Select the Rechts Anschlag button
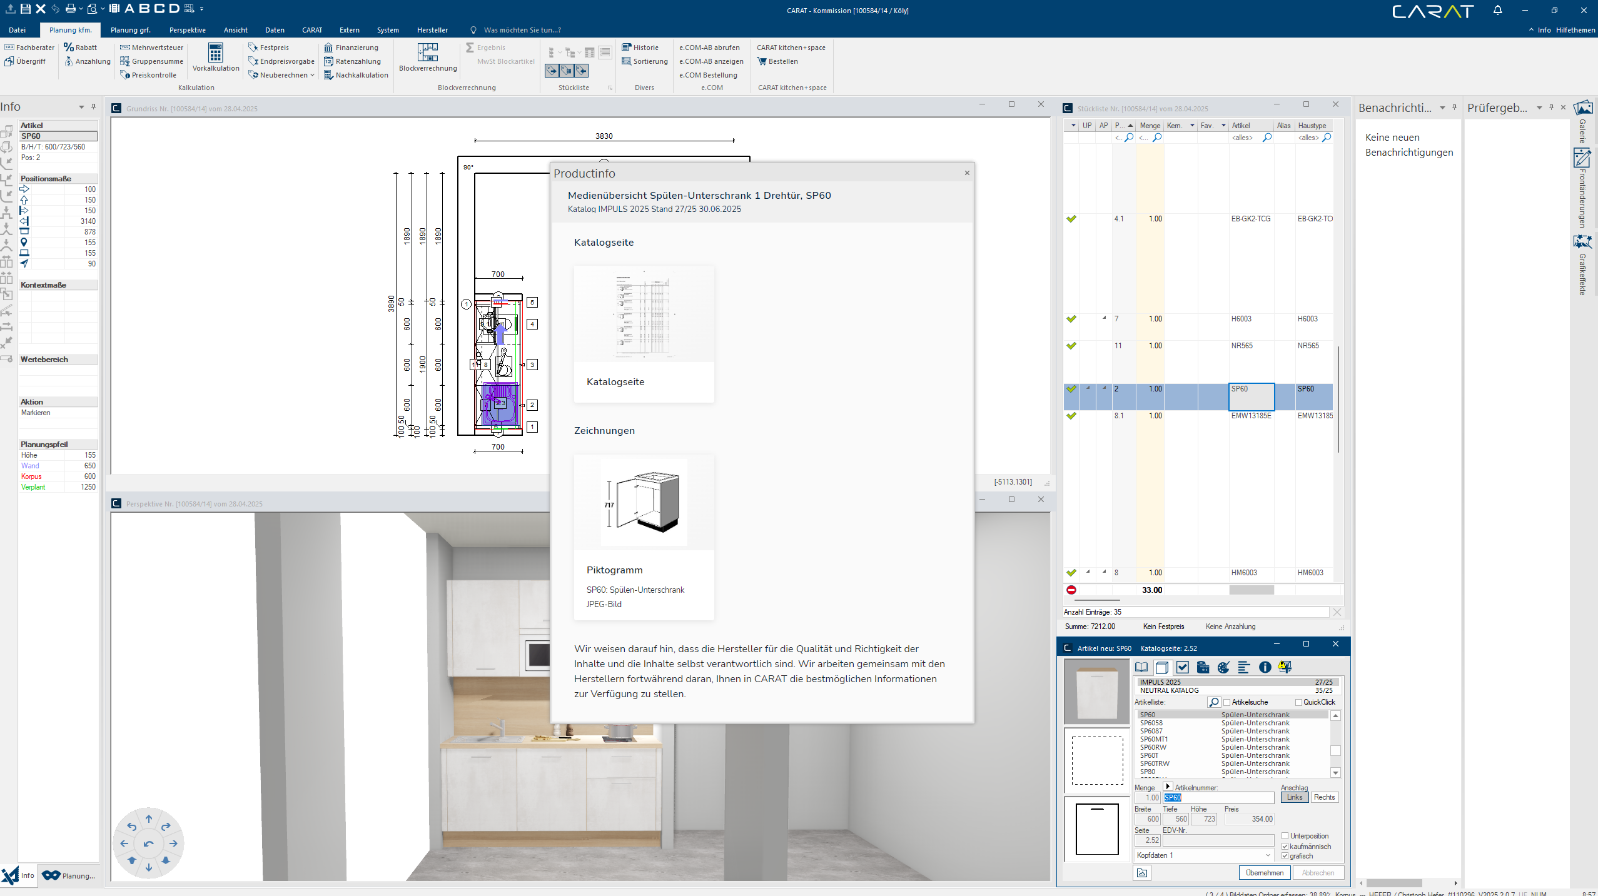The width and height of the screenshot is (1598, 896). tap(1324, 797)
